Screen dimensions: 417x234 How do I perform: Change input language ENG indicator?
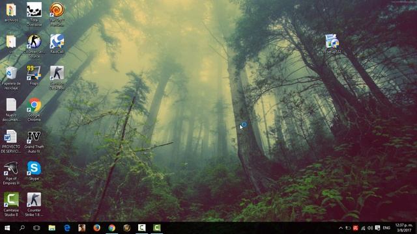point(386,228)
